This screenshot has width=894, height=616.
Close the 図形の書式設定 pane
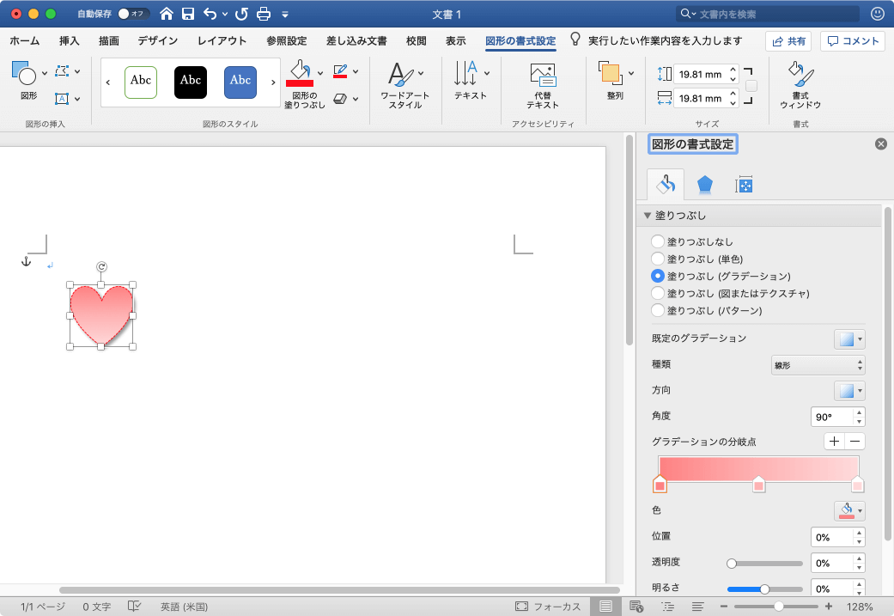pyautogui.click(x=881, y=143)
